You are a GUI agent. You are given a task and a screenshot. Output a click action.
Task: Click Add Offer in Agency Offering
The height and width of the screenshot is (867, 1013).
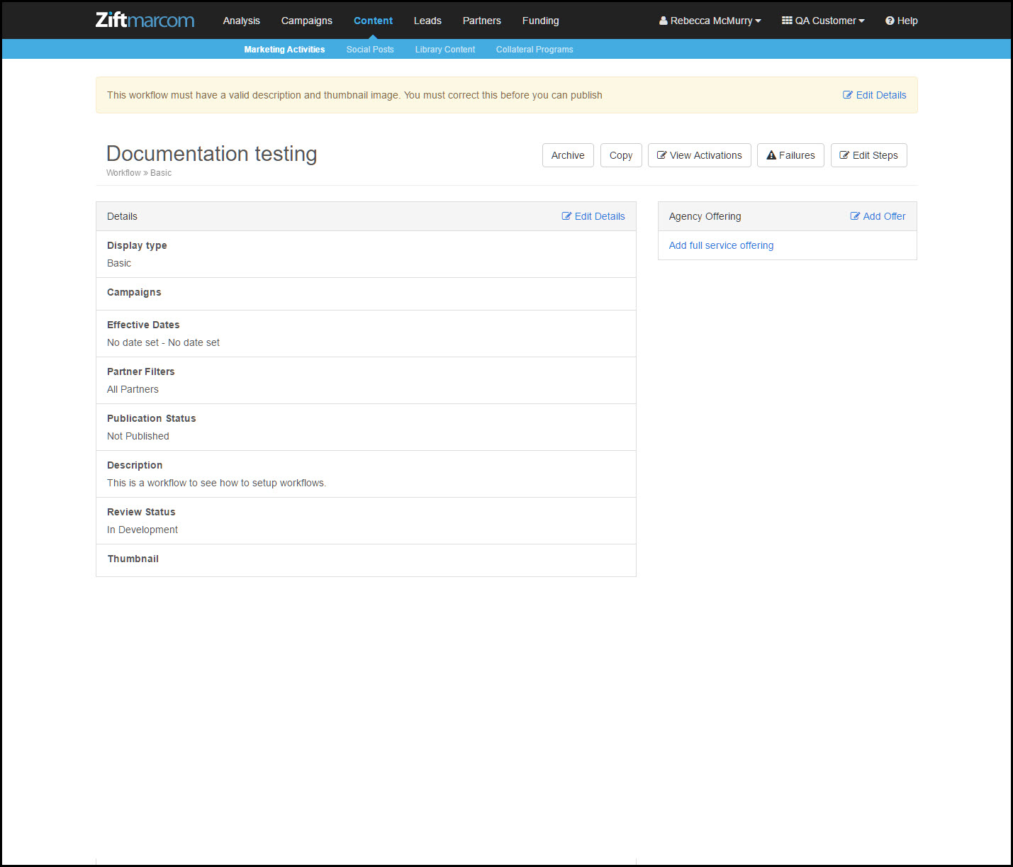pyautogui.click(x=878, y=216)
